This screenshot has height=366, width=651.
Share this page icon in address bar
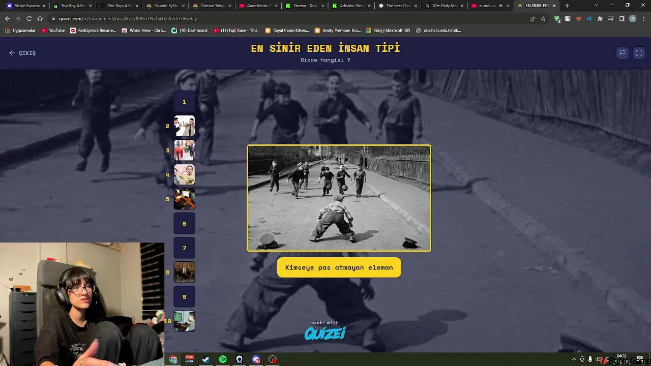pyautogui.click(x=532, y=19)
